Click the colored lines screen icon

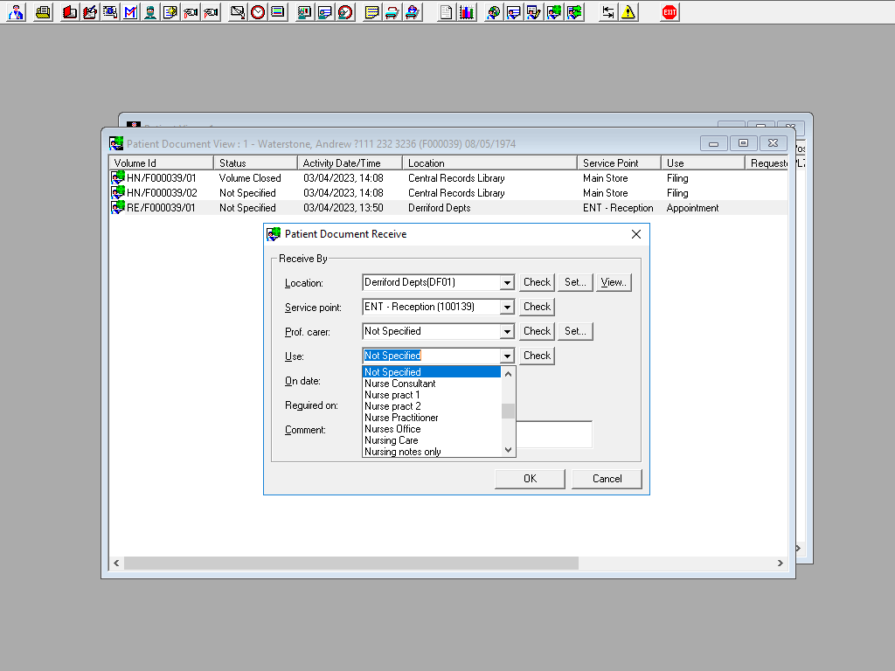point(278,12)
